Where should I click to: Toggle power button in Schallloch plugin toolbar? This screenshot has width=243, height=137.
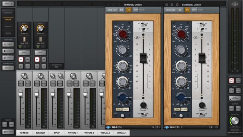187,10
